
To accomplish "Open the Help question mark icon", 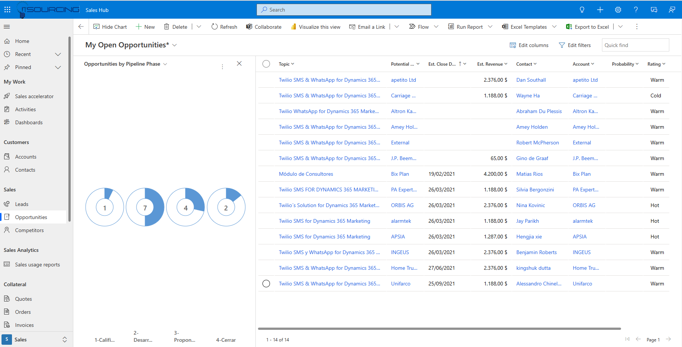I will pos(636,10).
